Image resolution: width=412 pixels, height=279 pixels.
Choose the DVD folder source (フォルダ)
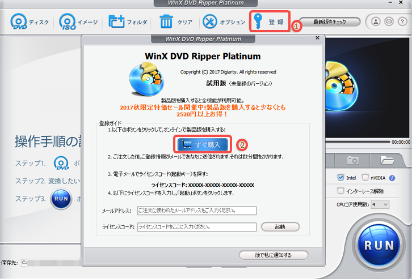128,22
